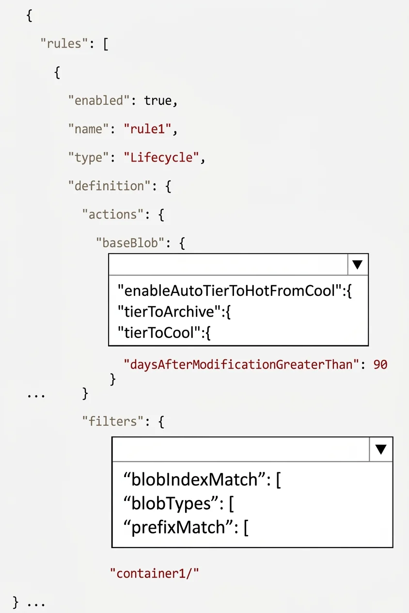
Task: Click the "baseBlob" key text
Action: (x=130, y=243)
